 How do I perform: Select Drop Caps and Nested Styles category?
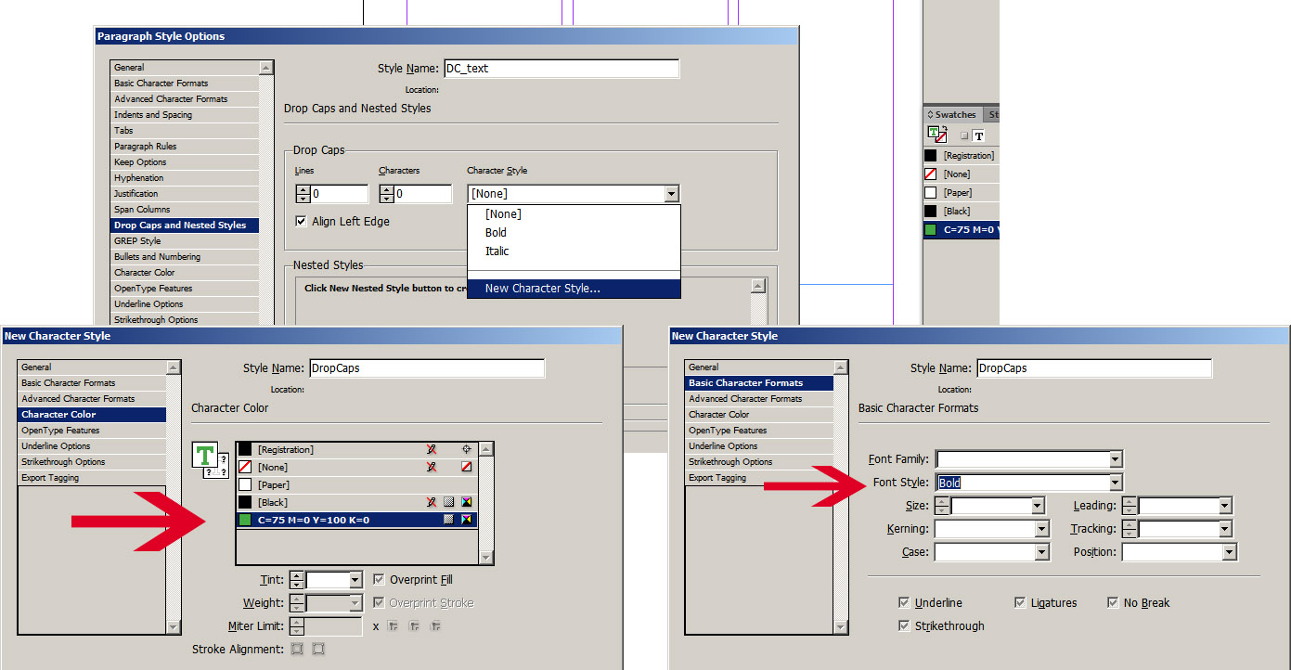click(x=185, y=225)
